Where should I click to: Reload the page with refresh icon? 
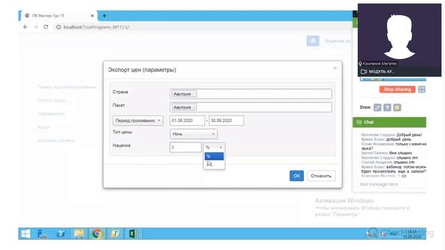[x=46, y=27]
